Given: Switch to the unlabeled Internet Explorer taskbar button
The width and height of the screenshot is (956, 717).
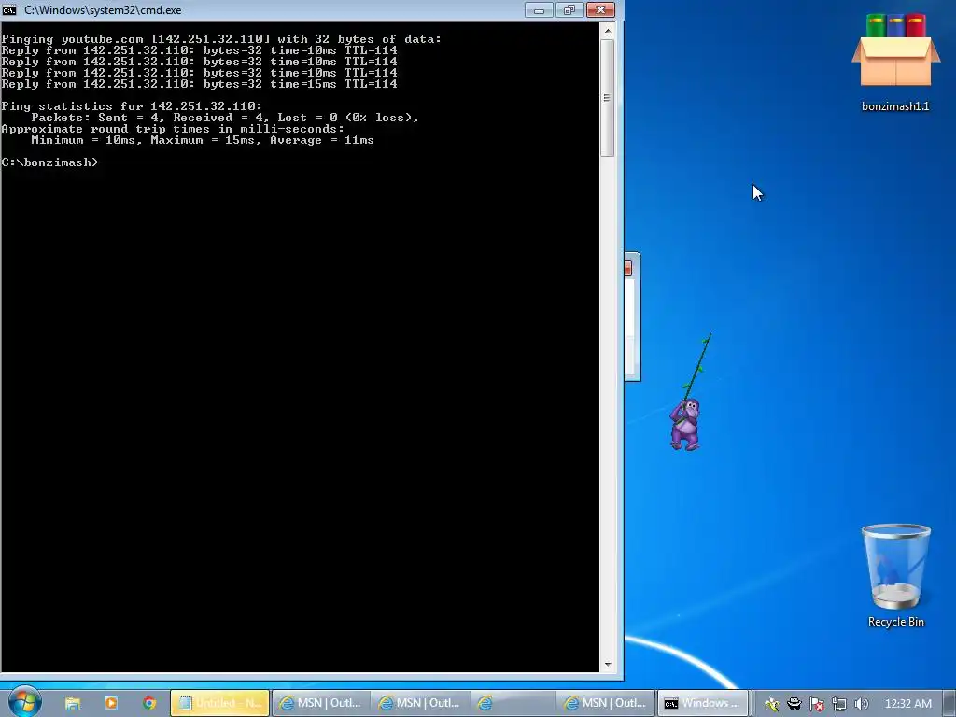Looking at the screenshot, I should 511,703.
